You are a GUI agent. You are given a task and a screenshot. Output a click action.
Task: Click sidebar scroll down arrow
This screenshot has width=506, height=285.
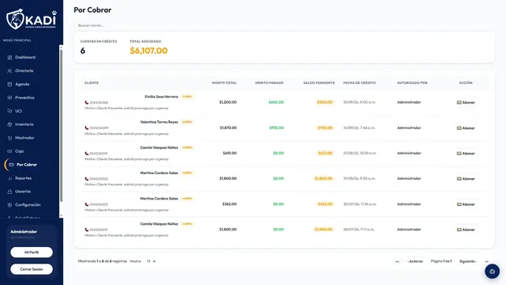[61, 215]
